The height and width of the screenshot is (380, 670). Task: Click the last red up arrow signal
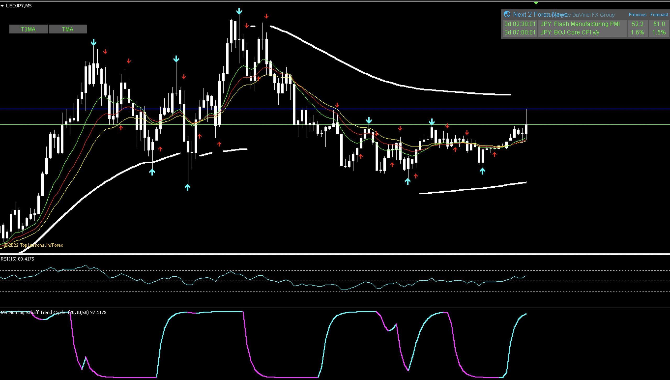coord(494,154)
